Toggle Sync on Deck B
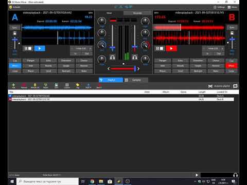The height and width of the screenshot is (185, 247). tap(232, 27)
